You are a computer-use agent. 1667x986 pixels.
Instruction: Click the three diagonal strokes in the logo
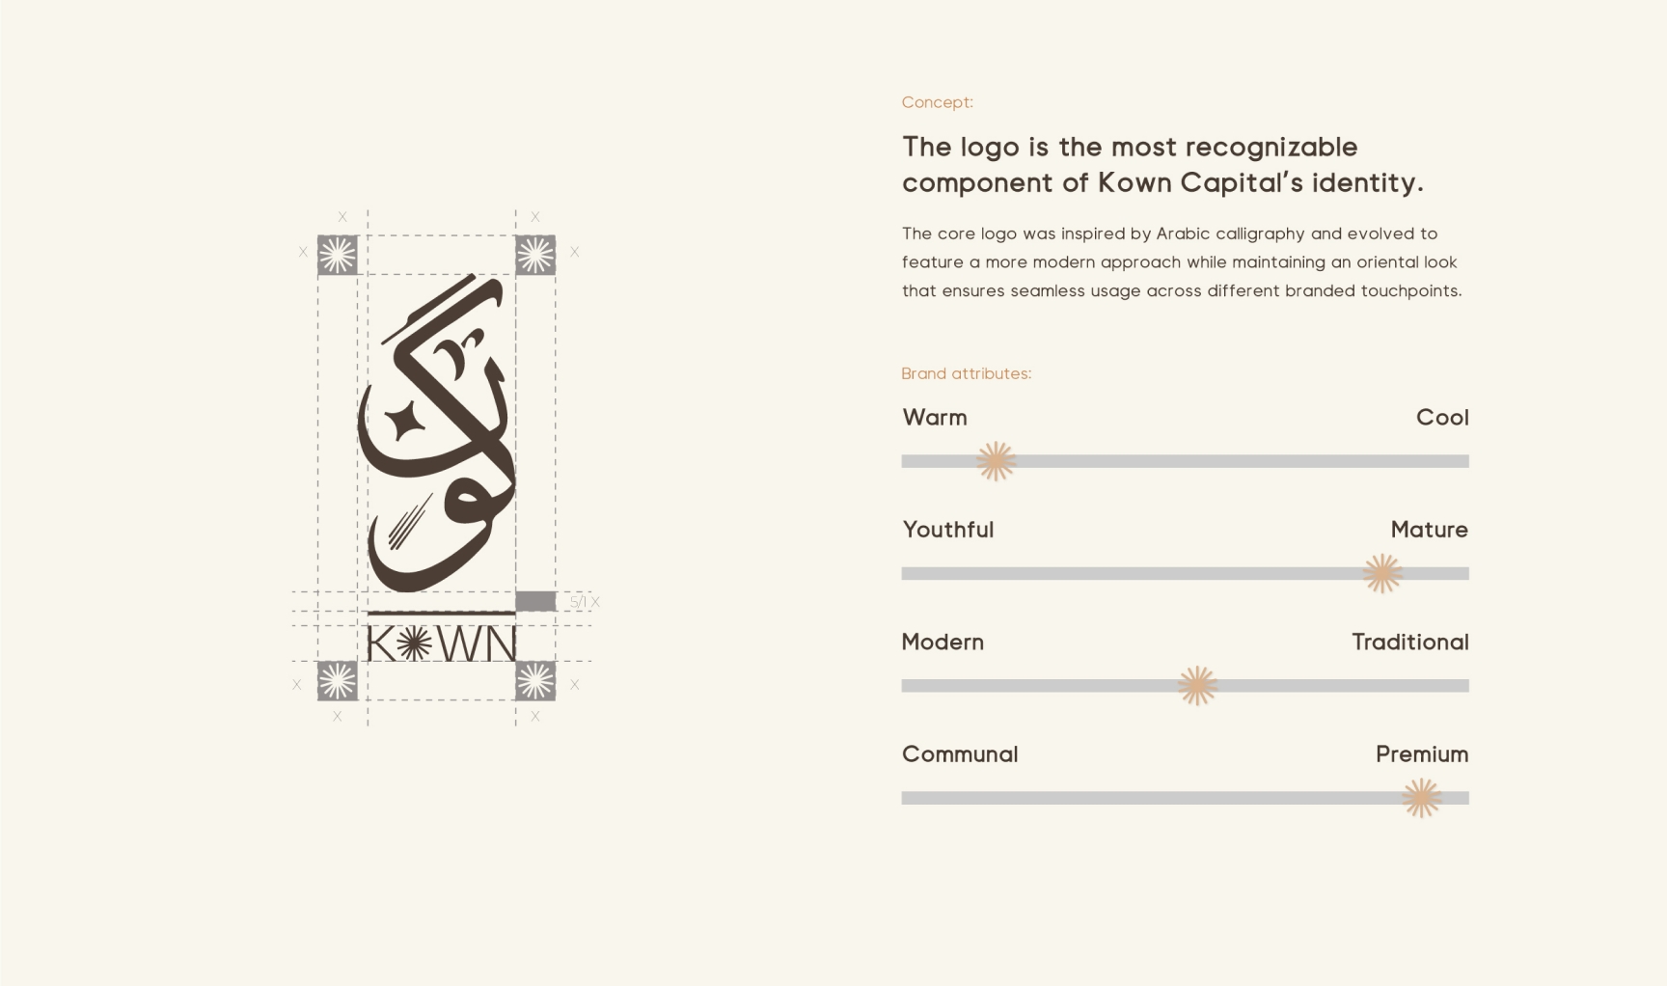coord(410,521)
